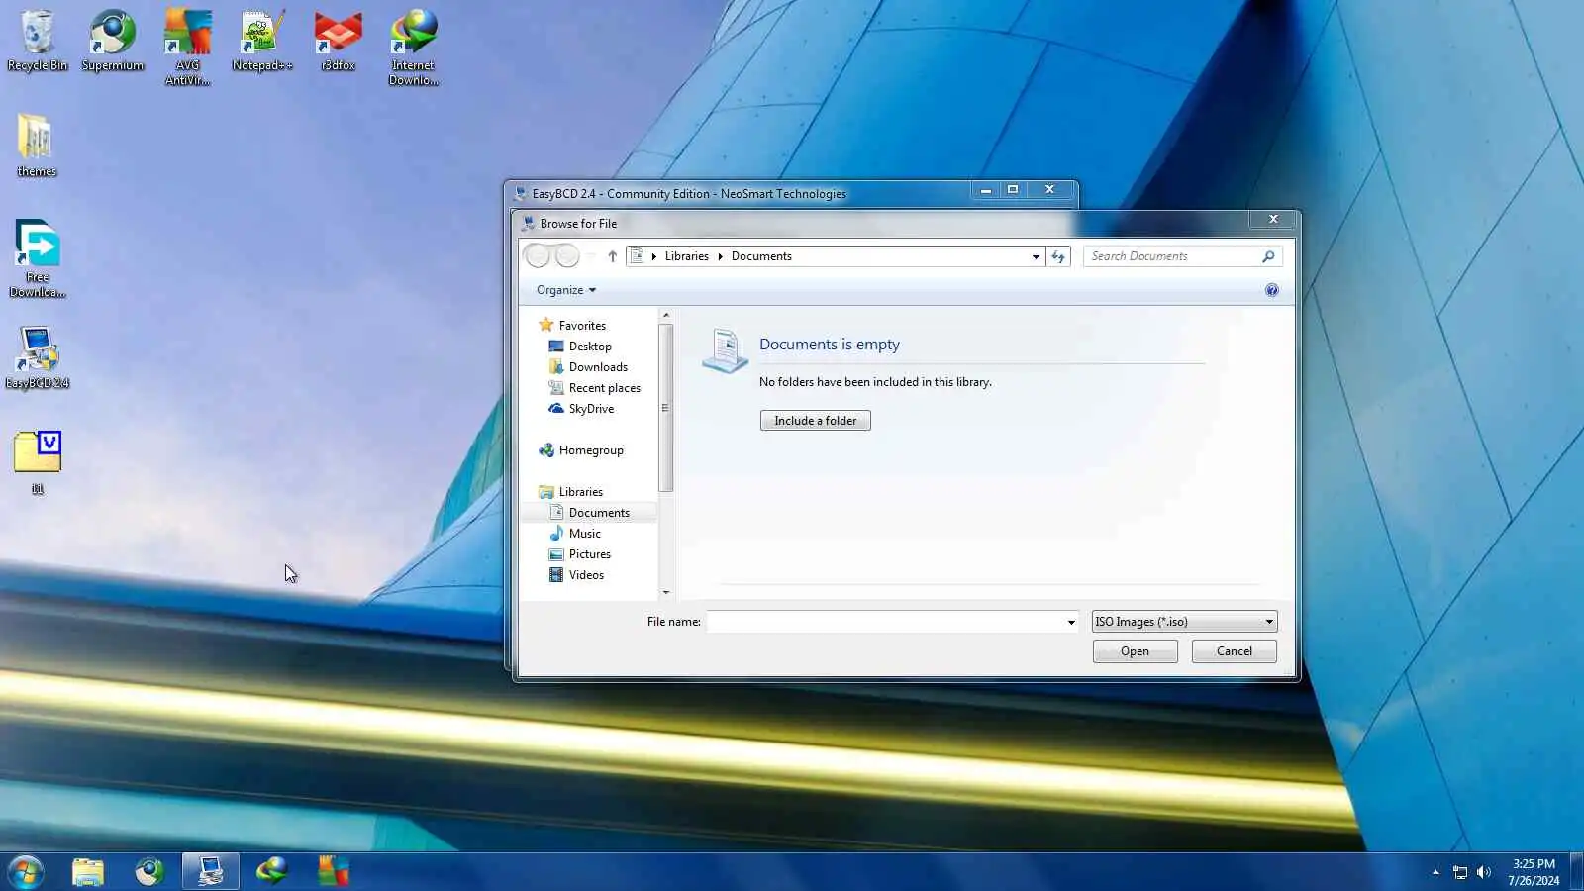The height and width of the screenshot is (891, 1584).
Task: Select the r3dfox desktop shortcut
Action: pos(339,41)
